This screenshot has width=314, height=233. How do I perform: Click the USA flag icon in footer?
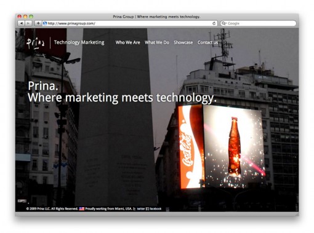click(82, 209)
